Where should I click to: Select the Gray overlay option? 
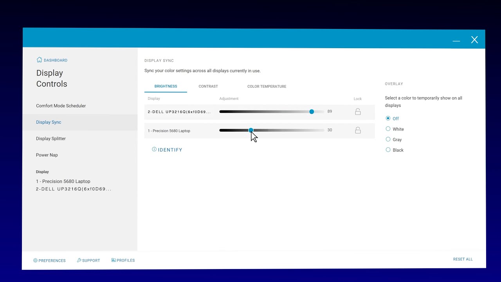(x=394, y=139)
